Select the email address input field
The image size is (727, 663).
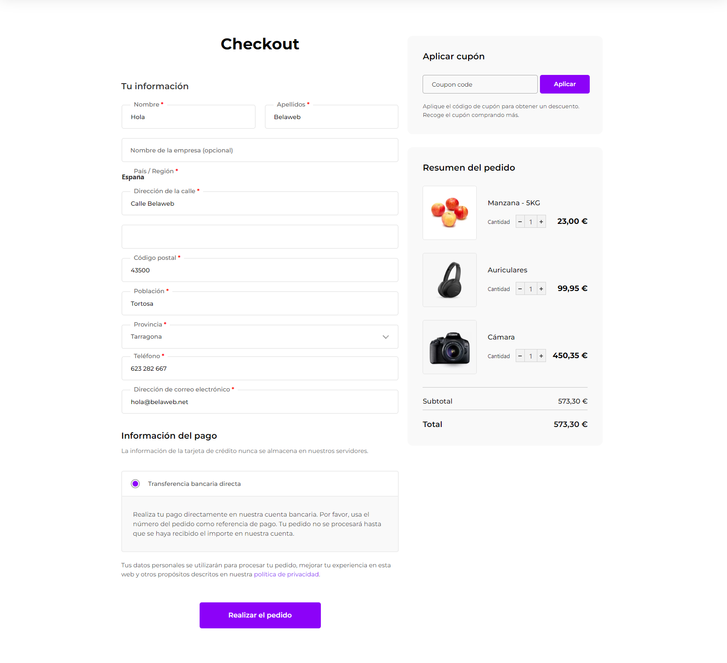pos(260,402)
